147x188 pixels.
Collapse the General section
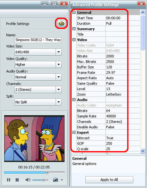pyautogui.click(x=74, y=13)
